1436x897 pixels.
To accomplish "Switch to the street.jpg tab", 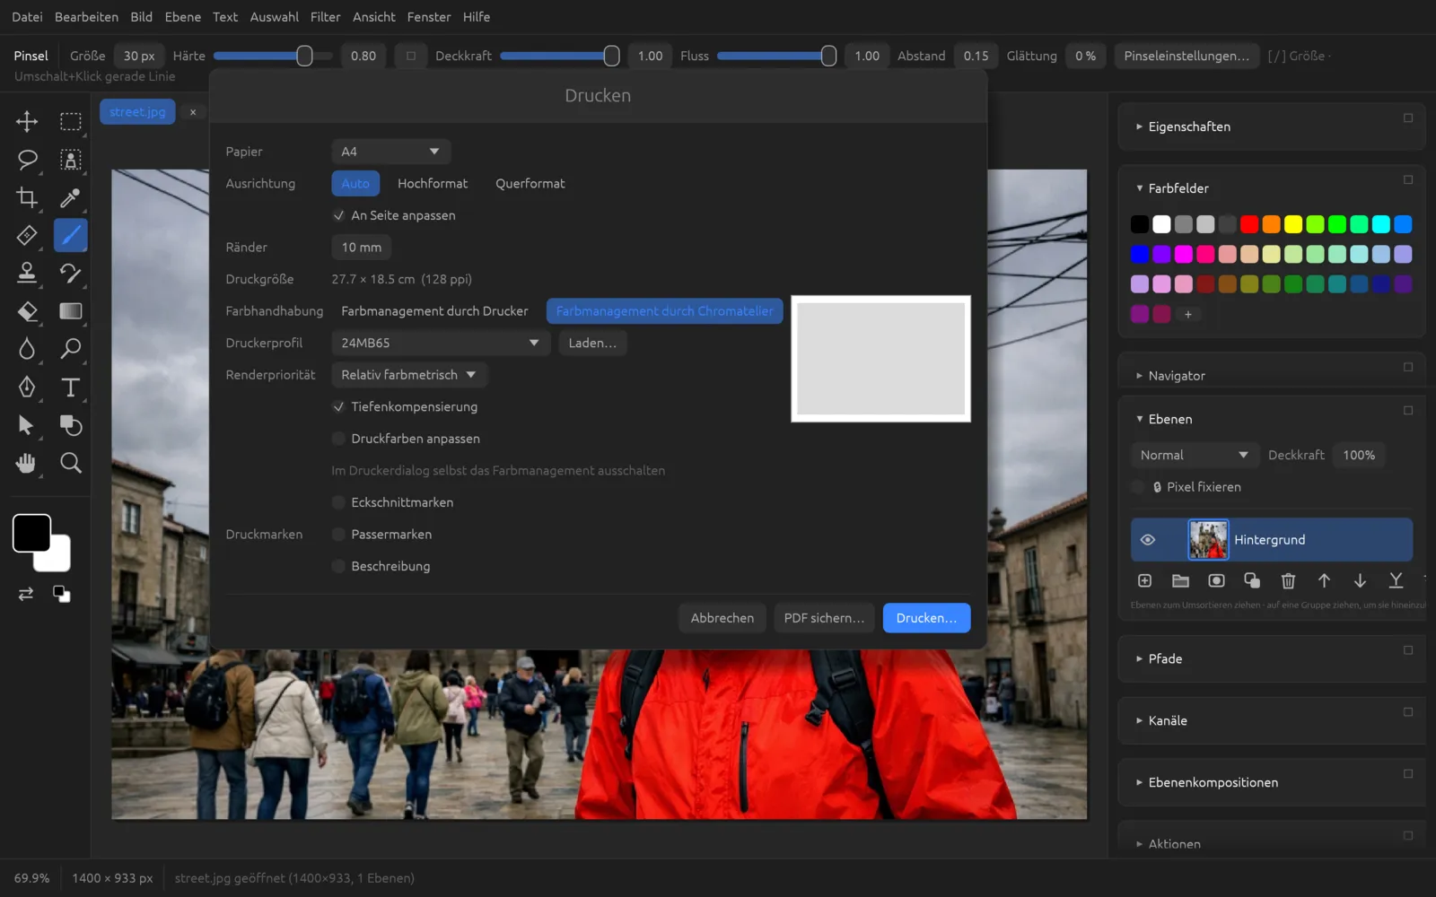I will (137, 112).
